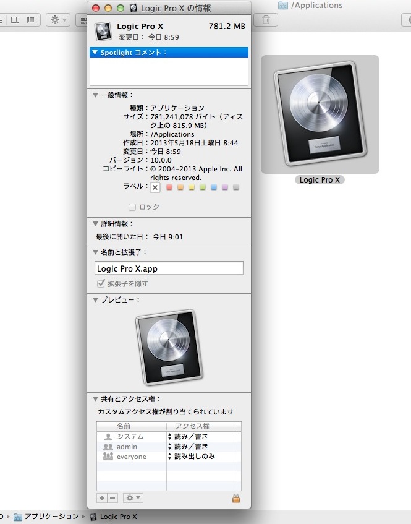Click the Finder toolbar trash button
This screenshot has width=411, height=524.
[266, 20]
